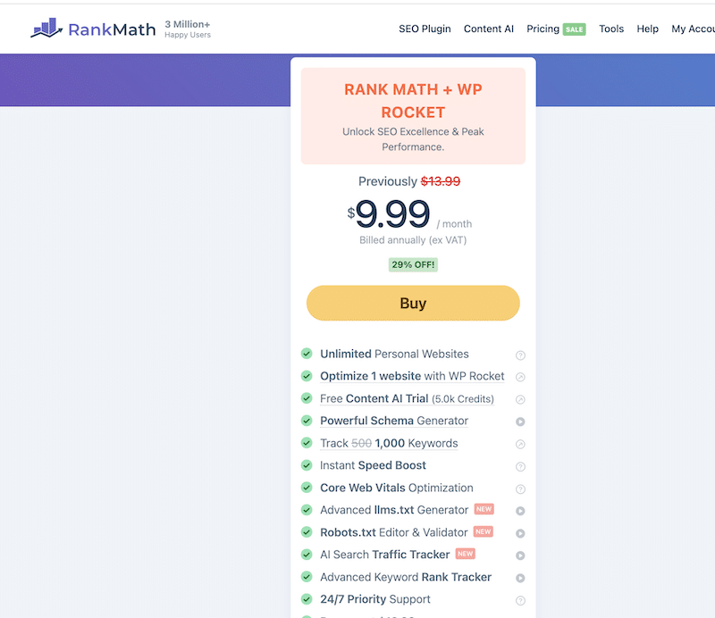
Task: Click checkmark beside Free Content AI Trial
Action: coord(307,398)
